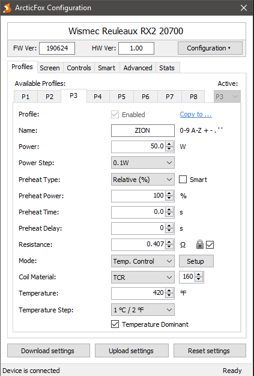
Task: Enable the Smart preheat checkbox
Action: click(183, 180)
